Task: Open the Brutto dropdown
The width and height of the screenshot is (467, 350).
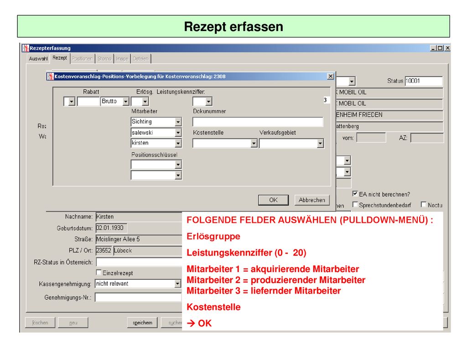Action: click(126, 102)
